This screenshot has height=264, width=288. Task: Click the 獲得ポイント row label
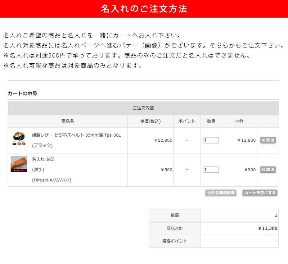[175, 241]
